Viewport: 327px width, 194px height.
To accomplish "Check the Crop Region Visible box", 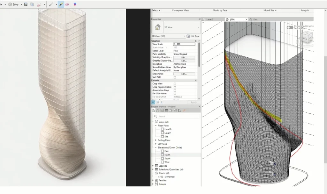I will click(x=175, y=87).
